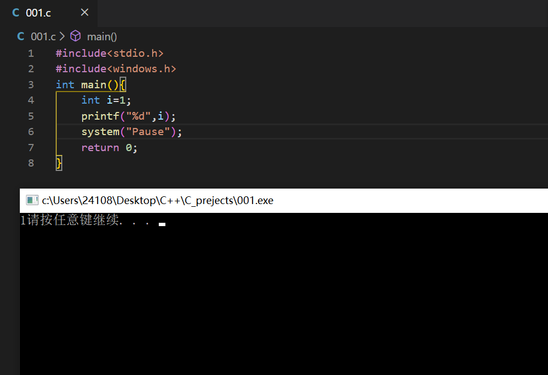The width and height of the screenshot is (548, 375).
Task: Click the console window application icon
Action: click(x=32, y=200)
